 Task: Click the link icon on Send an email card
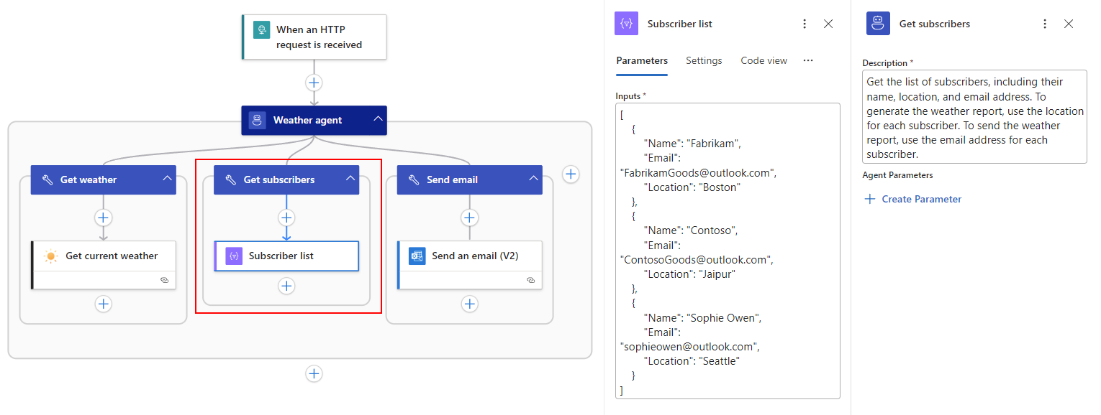click(530, 281)
